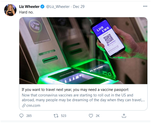Click the reply speech bubble icon
The width and height of the screenshot is (151, 123).
coord(21,116)
